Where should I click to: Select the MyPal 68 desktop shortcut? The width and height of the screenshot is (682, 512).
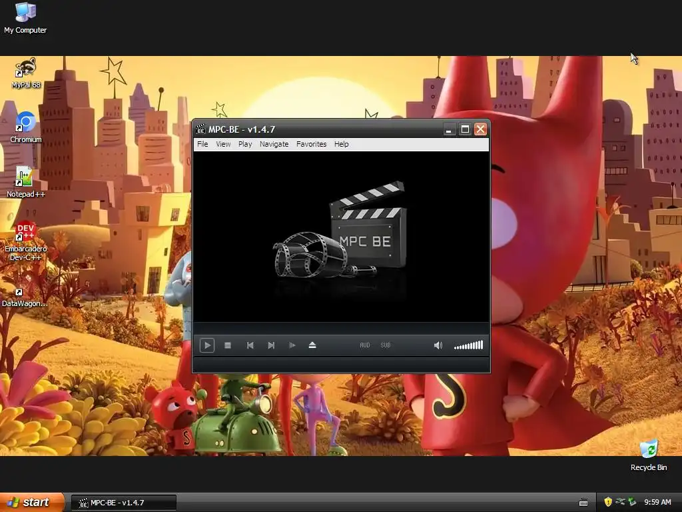tap(26, 73)
